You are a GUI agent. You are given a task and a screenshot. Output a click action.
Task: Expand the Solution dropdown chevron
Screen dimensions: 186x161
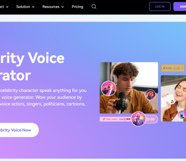tap(33, 7)
